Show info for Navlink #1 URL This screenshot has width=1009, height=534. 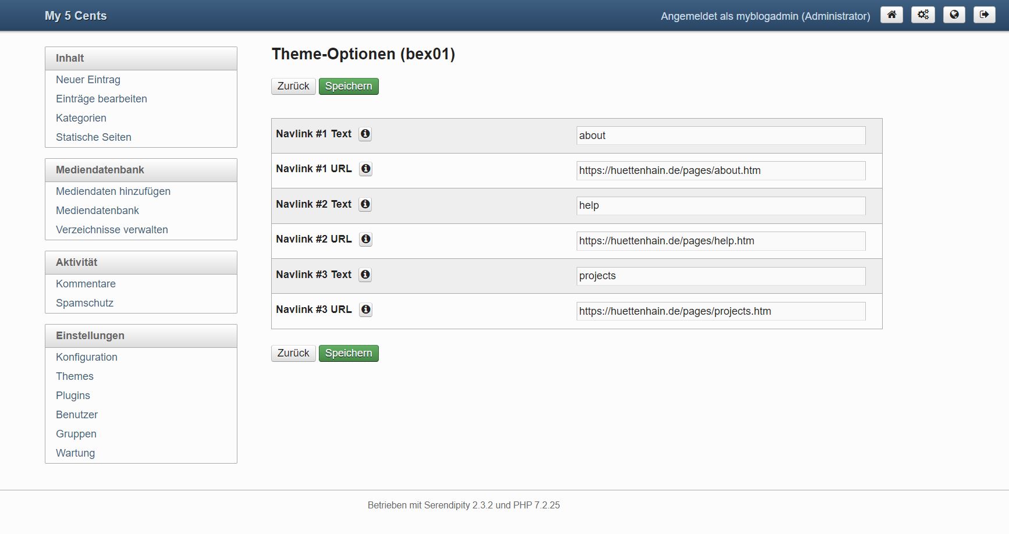pyautogui.click(x=365, y=169)
